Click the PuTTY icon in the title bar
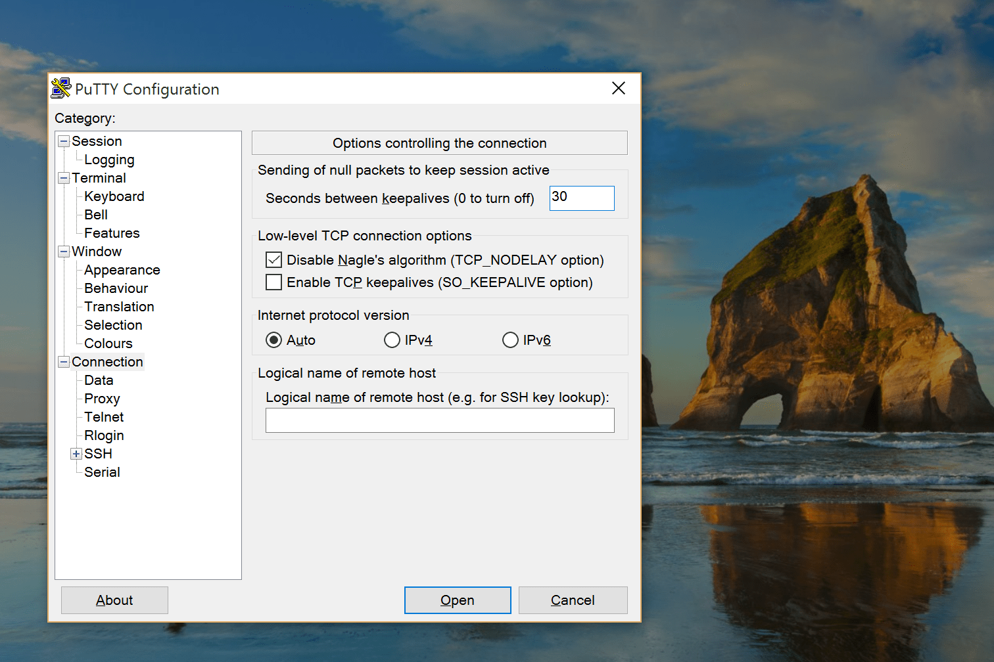 [60, 88]
